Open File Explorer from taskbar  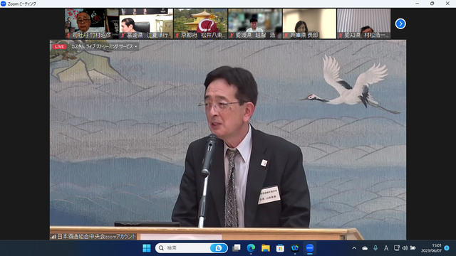266,248
